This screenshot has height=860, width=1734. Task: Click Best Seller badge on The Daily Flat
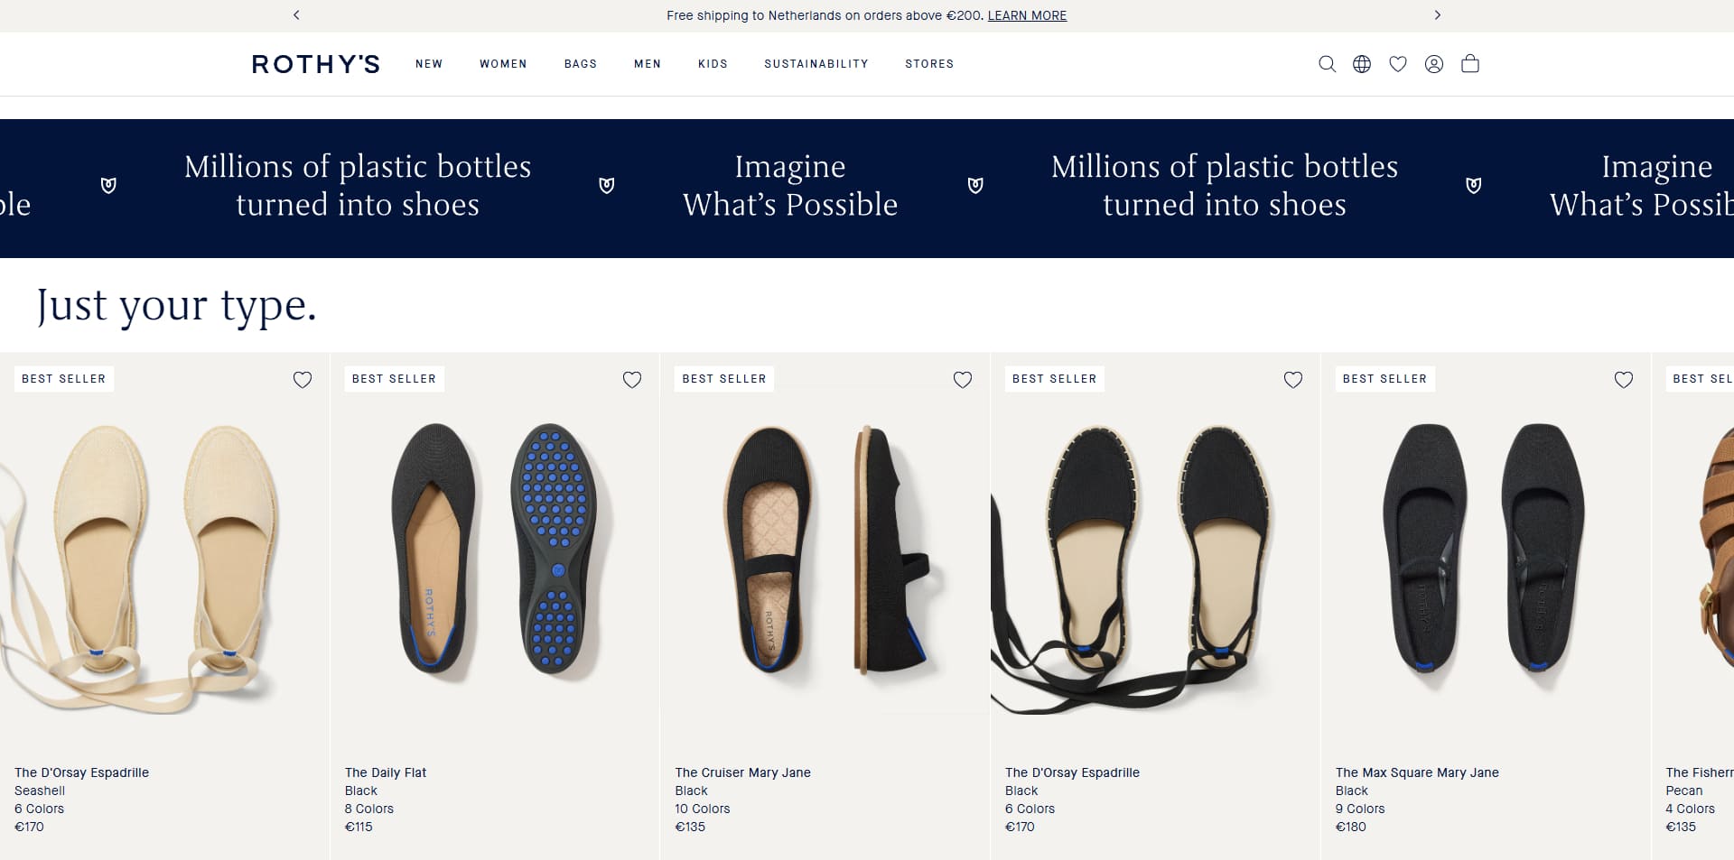pos(394,379)
